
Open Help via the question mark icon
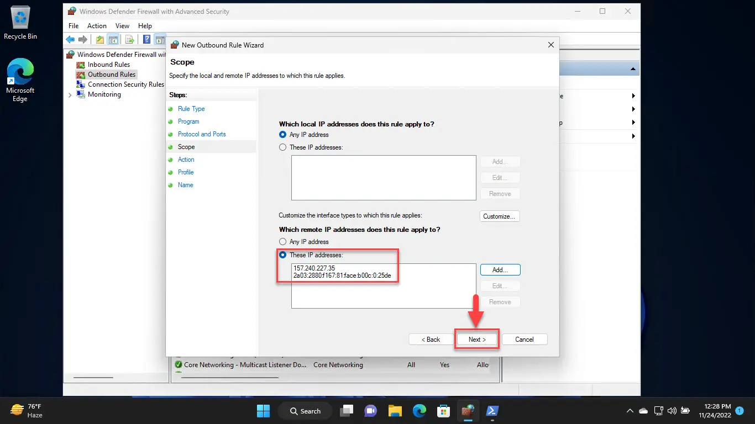[x=147, y=39]
